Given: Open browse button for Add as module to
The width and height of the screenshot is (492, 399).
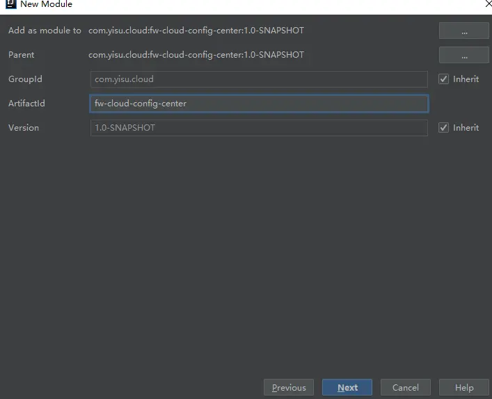Looking at the screenshot, I should coord(463,31).
